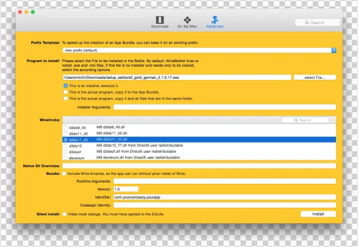The image size is (358, 247).
Task: Select 'MS d3dx10_??.dll from DirectX' description
Action: 140,146
